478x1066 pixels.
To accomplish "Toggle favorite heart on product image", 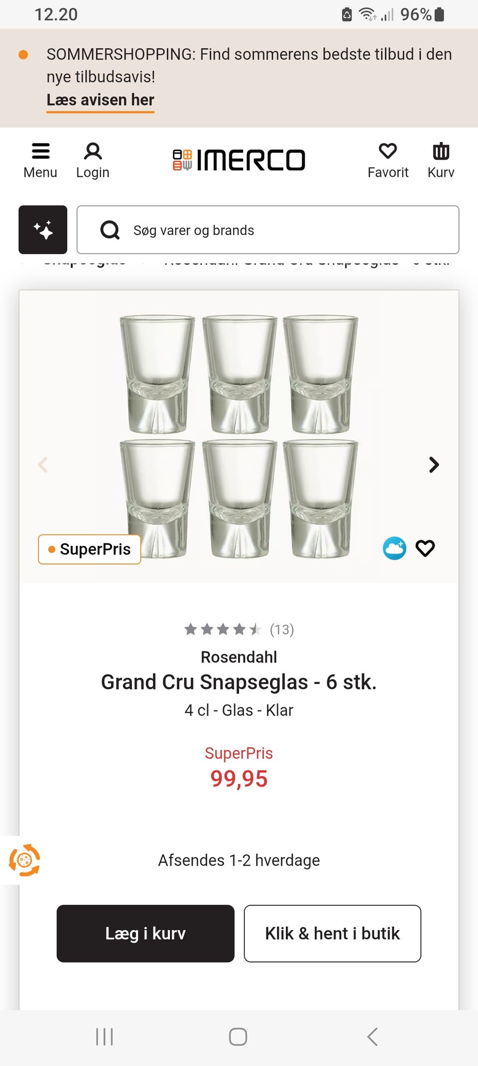I will coord(425,548).
